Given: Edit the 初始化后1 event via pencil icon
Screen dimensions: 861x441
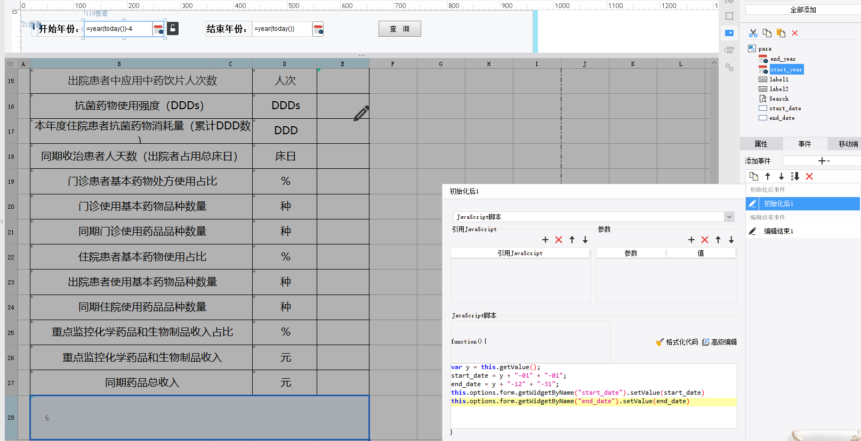Looking at the screenshot, I should tap(752, 203).
